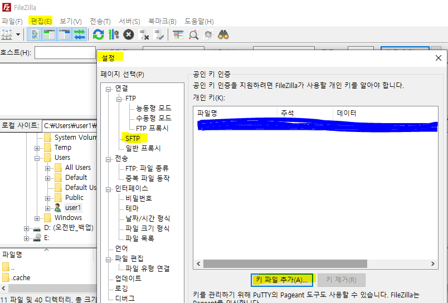Toggle directory comparison icon

click(193, 35)
